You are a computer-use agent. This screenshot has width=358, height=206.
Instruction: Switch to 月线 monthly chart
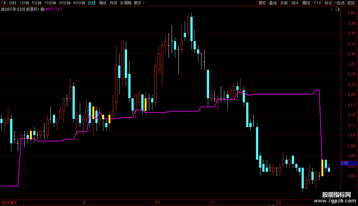pos(113,3)
